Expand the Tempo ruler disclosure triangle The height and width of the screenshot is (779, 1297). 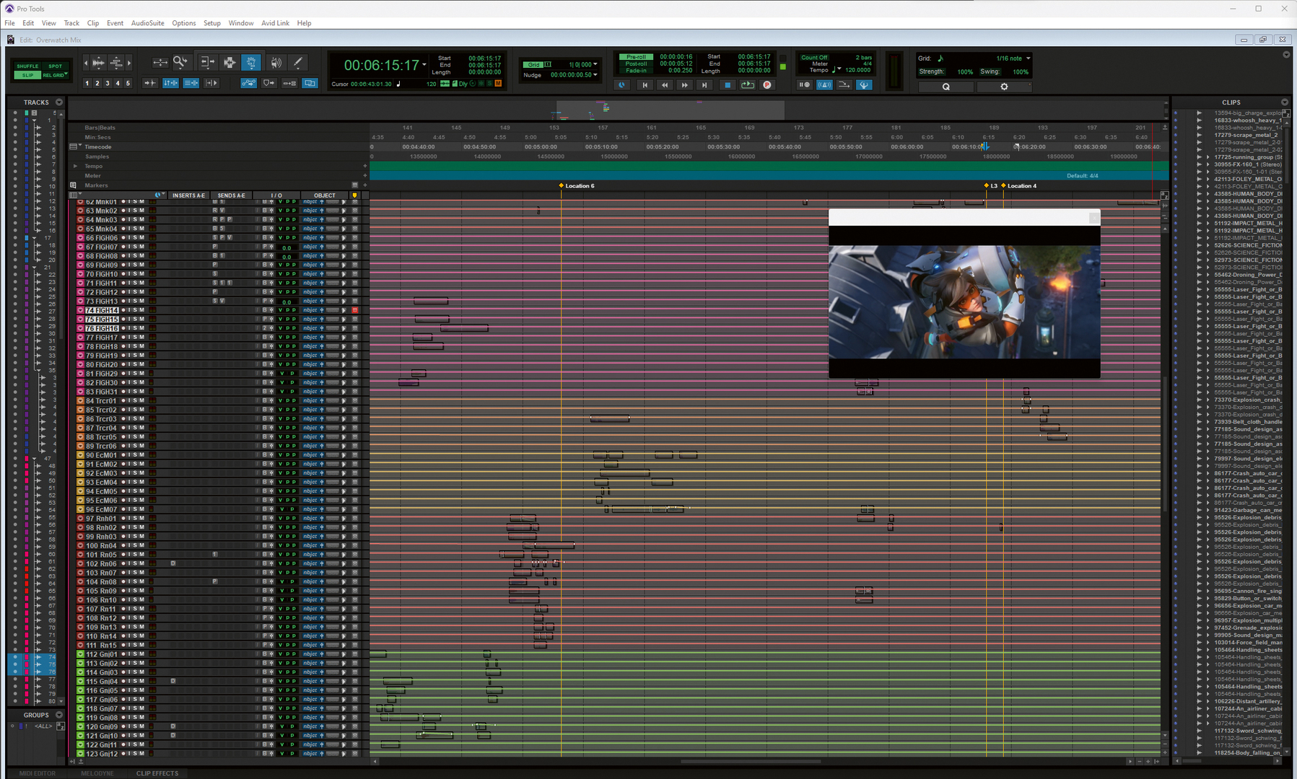point(75,166)
